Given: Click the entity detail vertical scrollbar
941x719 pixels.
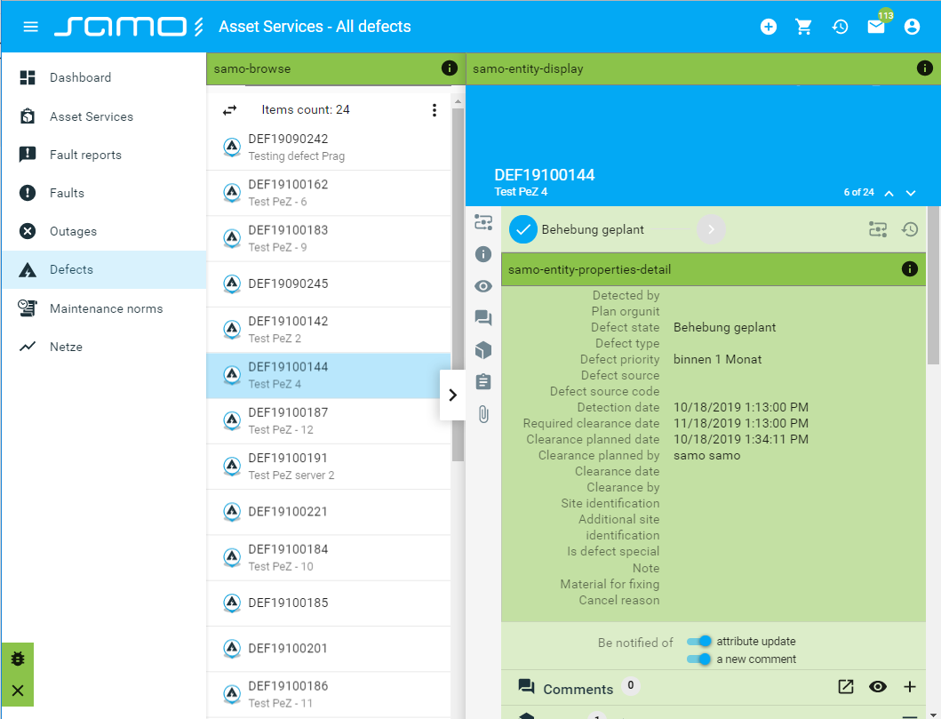Looking at the screenshot, I should click(x=933, y=285).
